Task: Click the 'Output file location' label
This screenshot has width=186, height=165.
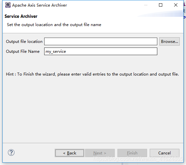Action: click(24, 42)
